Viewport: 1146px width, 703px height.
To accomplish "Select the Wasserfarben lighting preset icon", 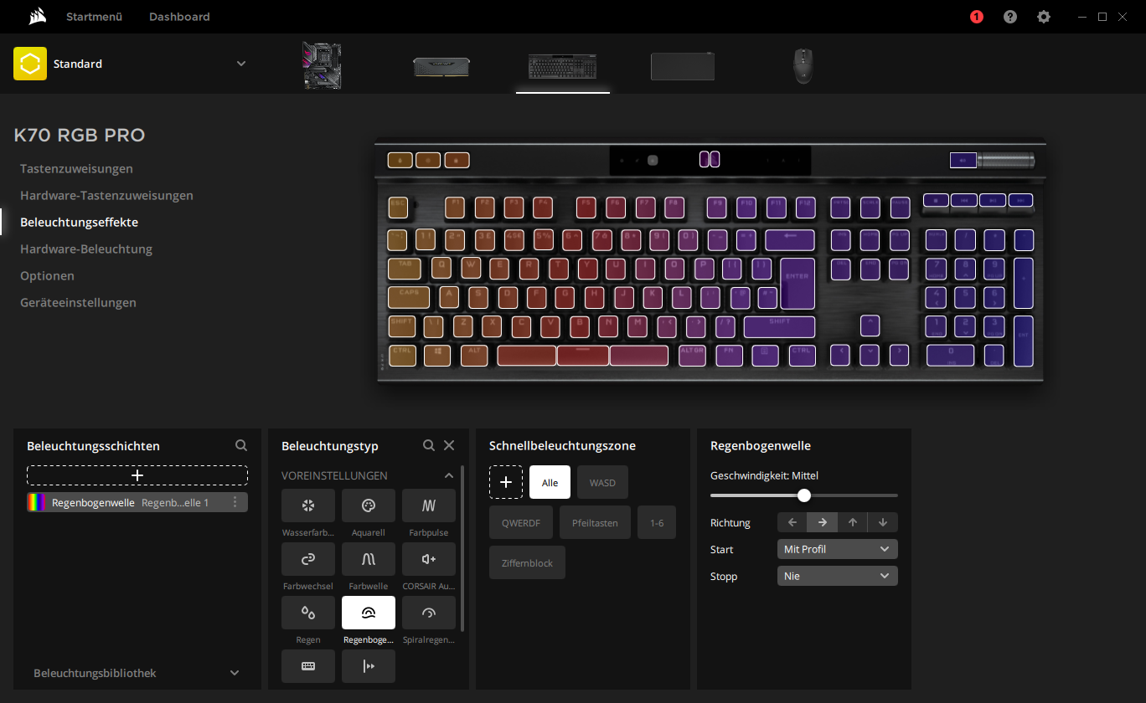I will (308, 505).
